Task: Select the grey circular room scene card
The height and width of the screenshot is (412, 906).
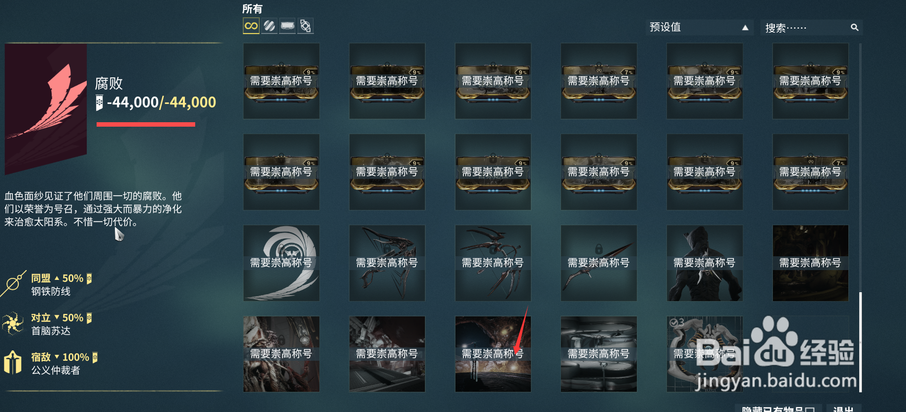Action: [599, 354]
